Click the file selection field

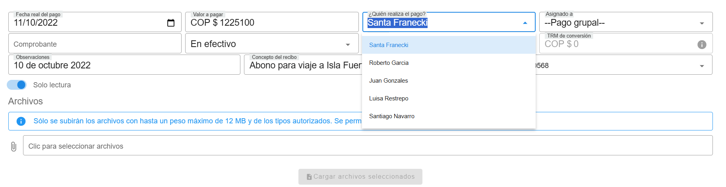[367, 146]
